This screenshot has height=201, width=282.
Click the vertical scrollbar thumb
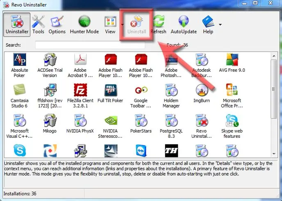[x=274, y=89]
